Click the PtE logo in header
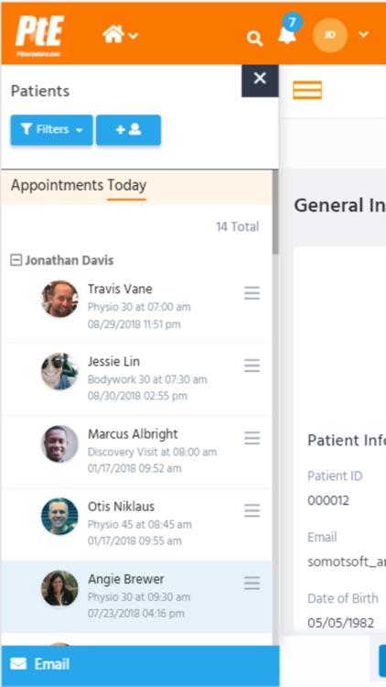The width and height of the screenshot is (386, 687). (x=40, y=36)
